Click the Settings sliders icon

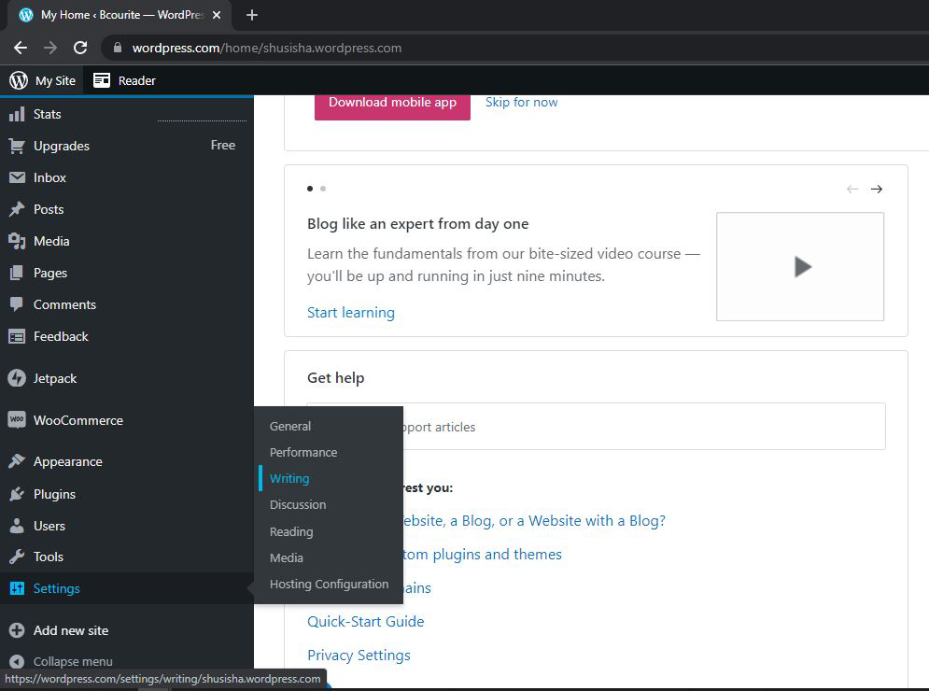17,588
